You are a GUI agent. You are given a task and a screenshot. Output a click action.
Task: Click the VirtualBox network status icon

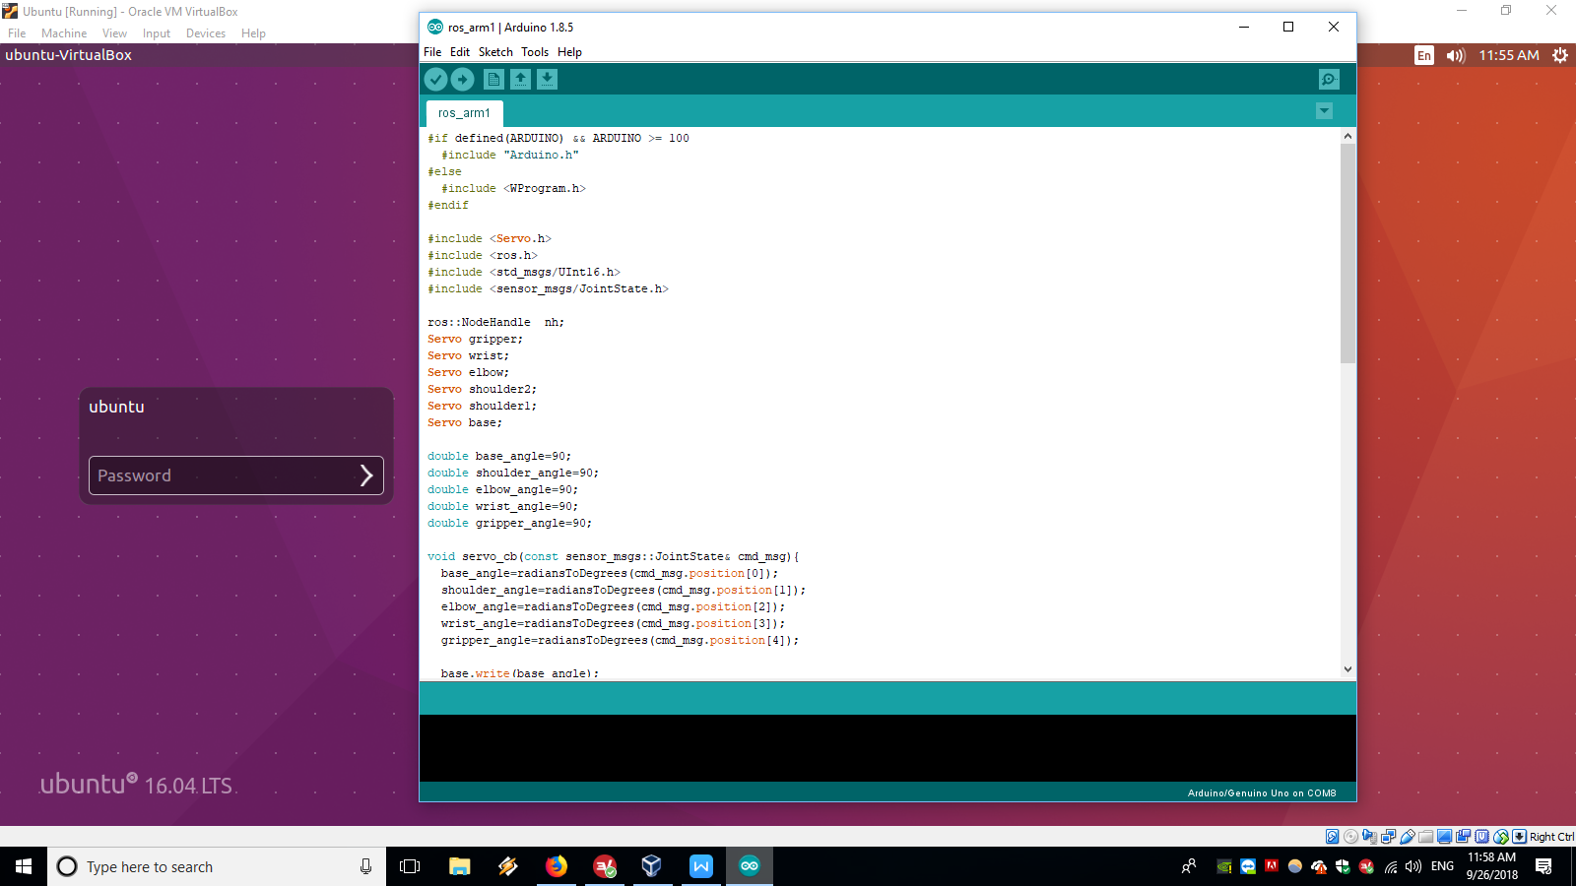pyautogui.click(x=1388, y=837)
